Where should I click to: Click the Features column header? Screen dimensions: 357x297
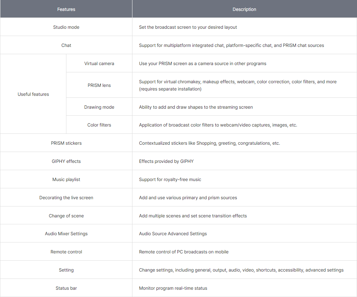(x=66, y=9)
